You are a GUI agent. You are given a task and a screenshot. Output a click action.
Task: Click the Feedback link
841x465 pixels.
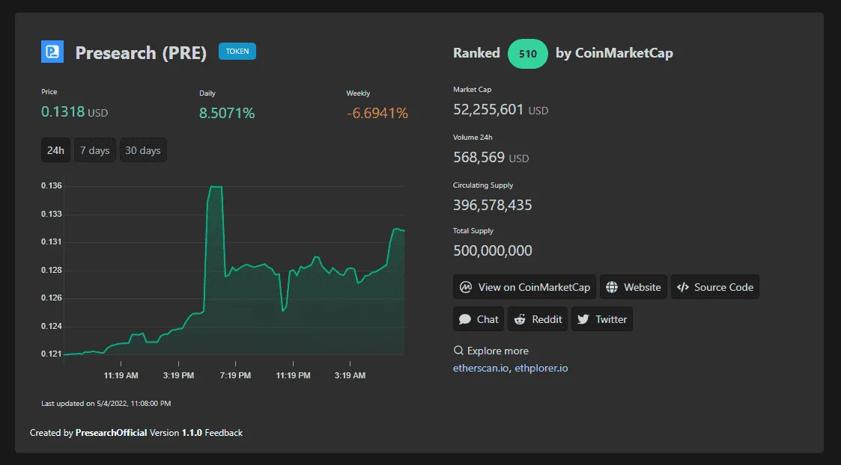(x=224, y=432)
